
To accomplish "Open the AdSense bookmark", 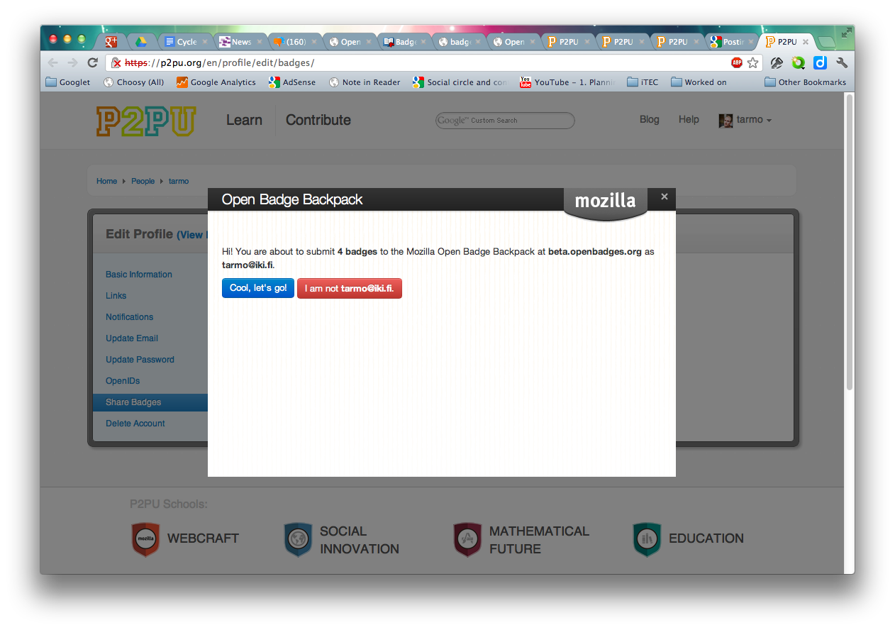I will 292,82.
